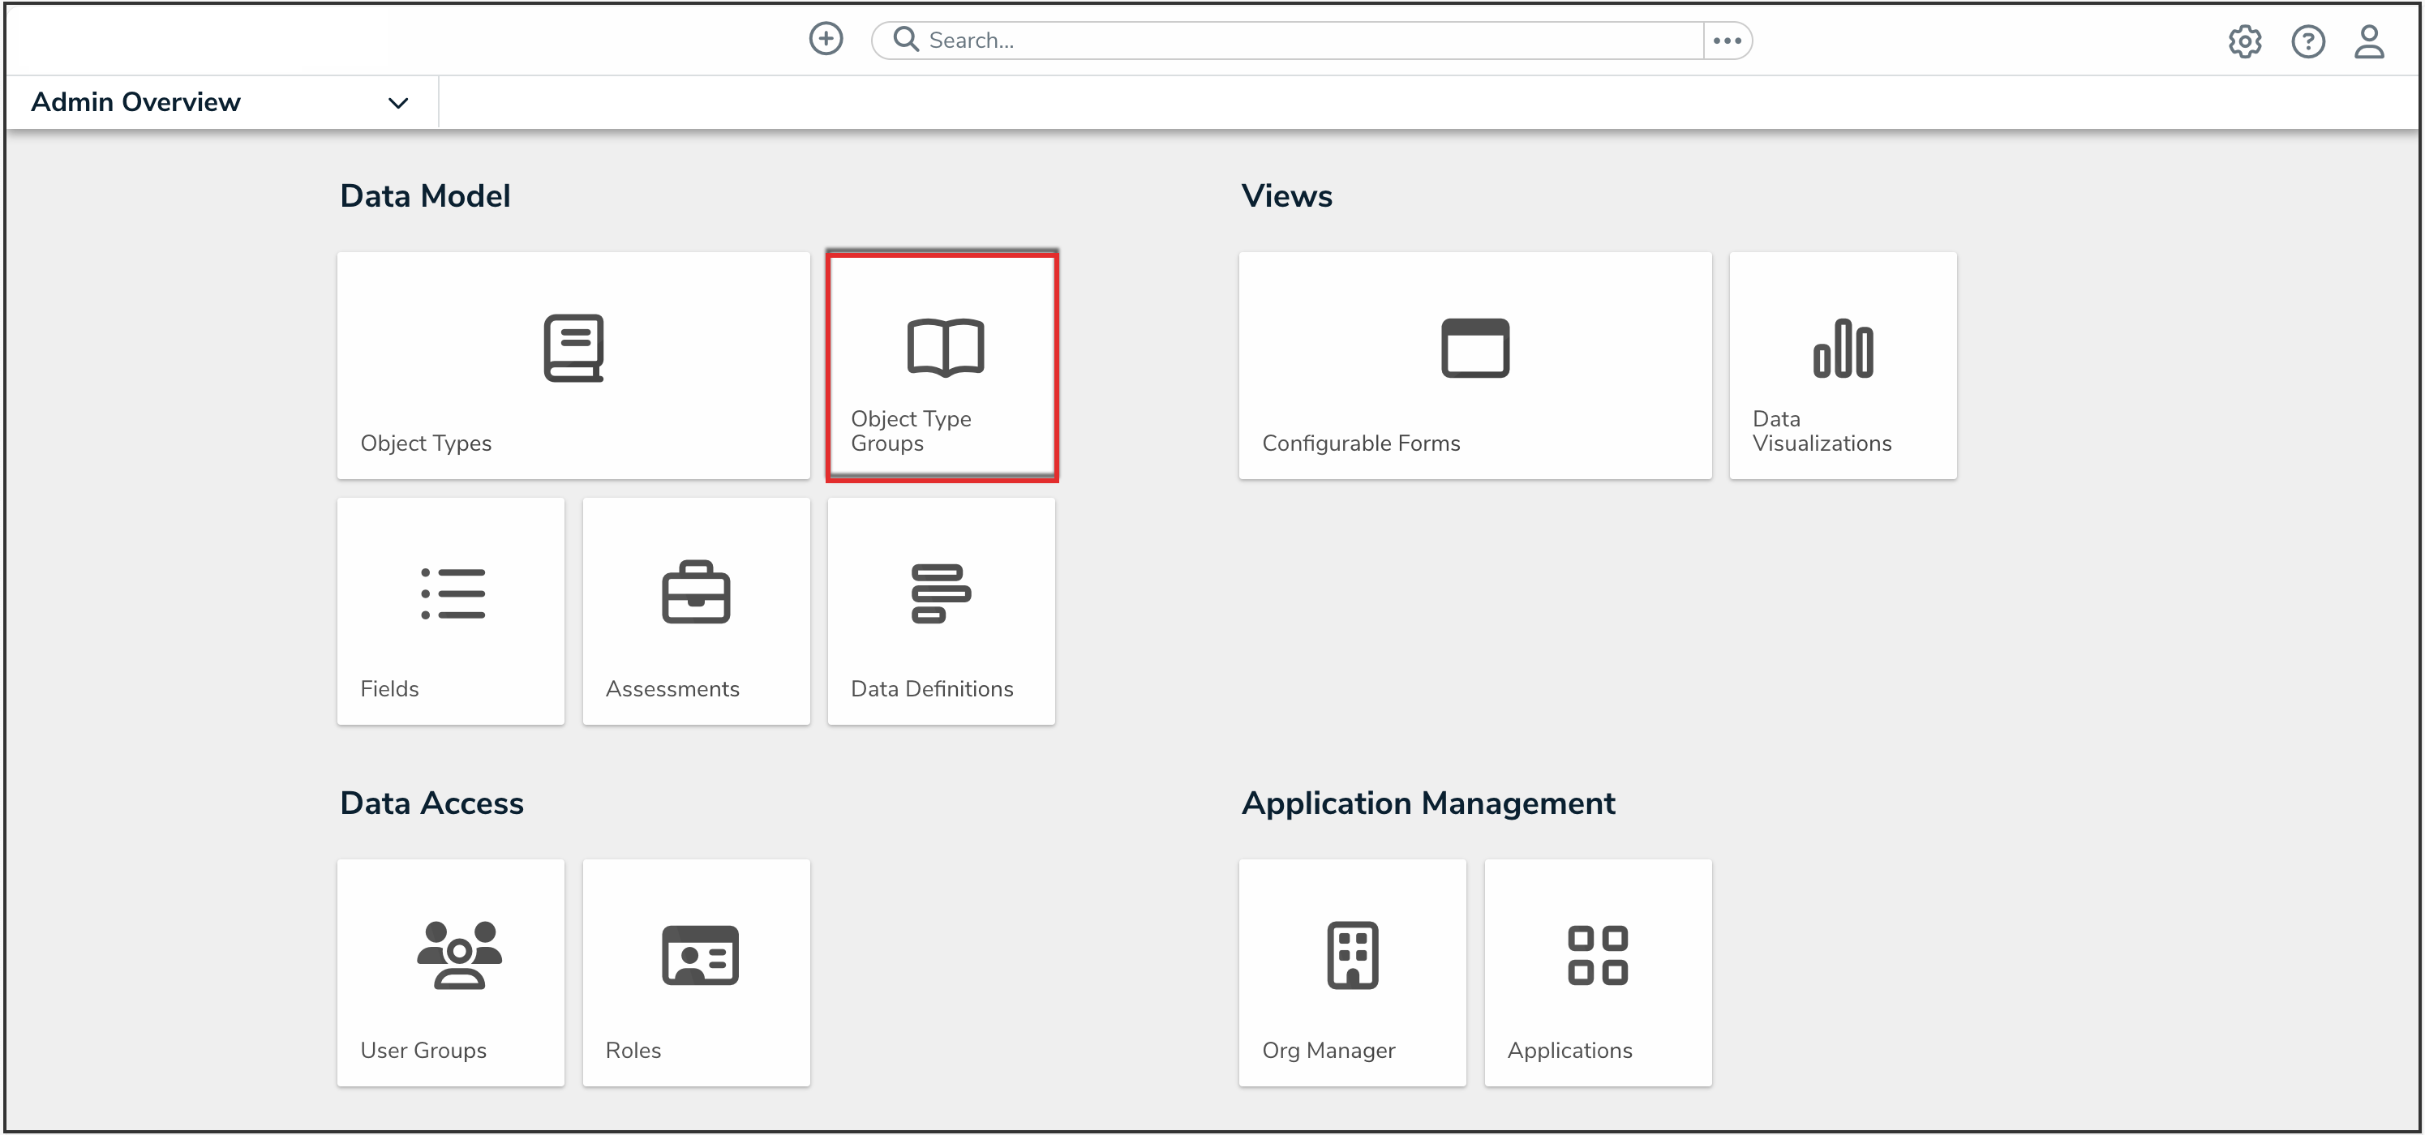Click inside the Search input field

(1308, 41)
